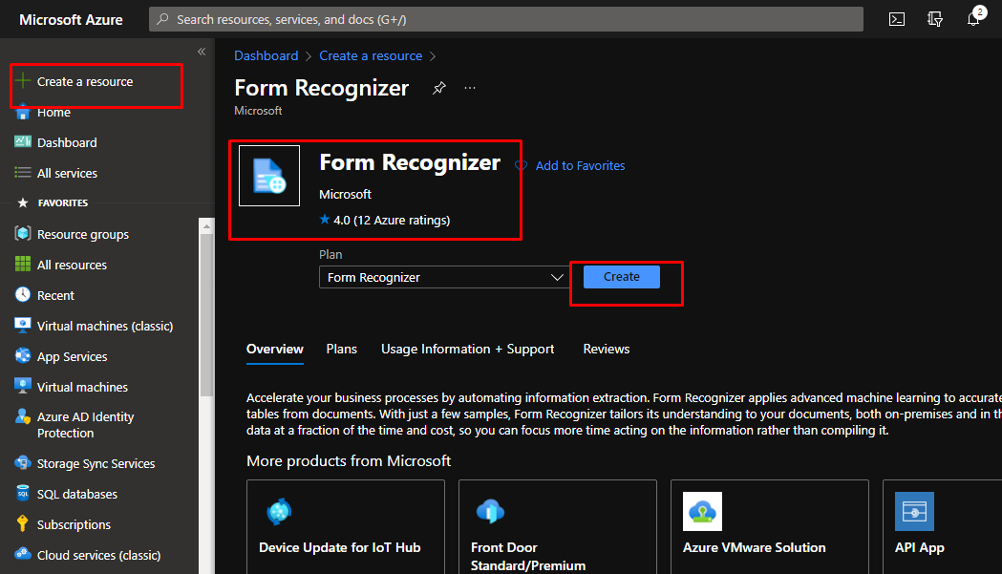Open Cloud Shell icon in top bar
The height and width of the screenshot is (574, 1002).
click(896, 19)
